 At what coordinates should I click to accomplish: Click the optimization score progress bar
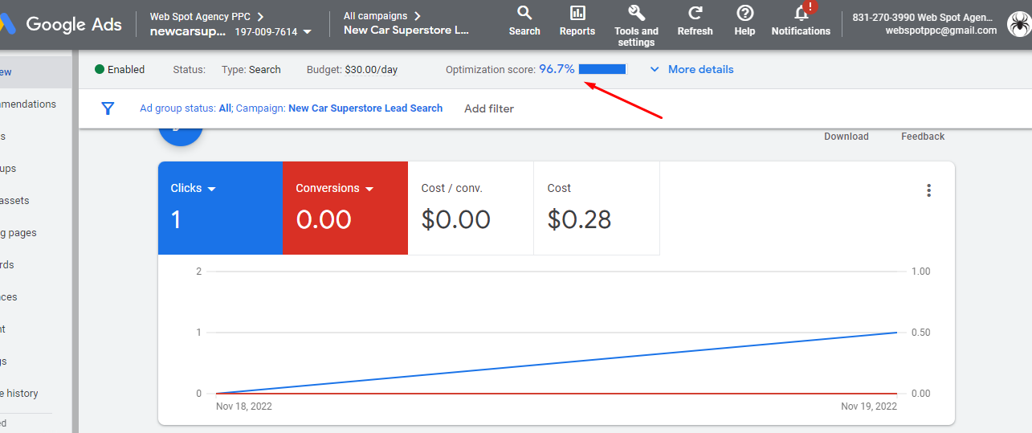[x=602, y=69]
